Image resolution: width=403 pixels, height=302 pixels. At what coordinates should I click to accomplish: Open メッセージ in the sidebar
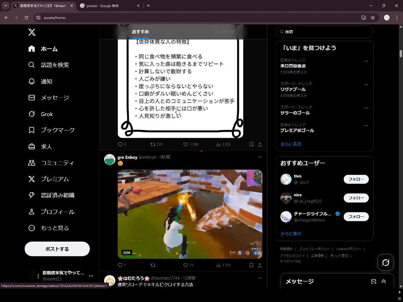49,98
